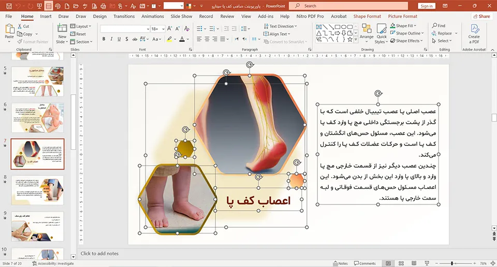Decrease font size with the small A icon
497x267 pixels.
(x=178, y=29)
